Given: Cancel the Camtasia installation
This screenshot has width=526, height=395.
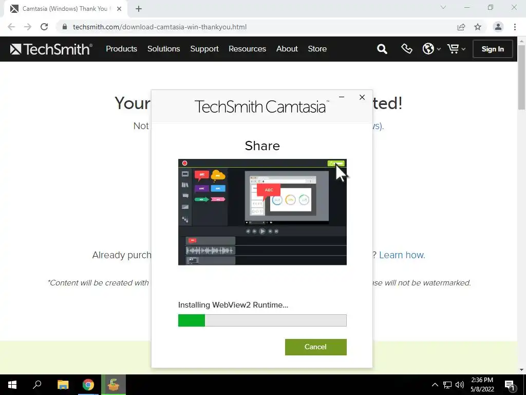Looking at the screenshot, I should coord(316,347).
